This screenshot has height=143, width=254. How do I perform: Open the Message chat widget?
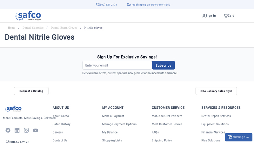pyautogui.click(x=239, y=137)
